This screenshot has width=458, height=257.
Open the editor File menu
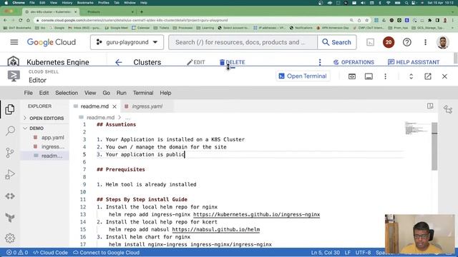tap(29, 93)
